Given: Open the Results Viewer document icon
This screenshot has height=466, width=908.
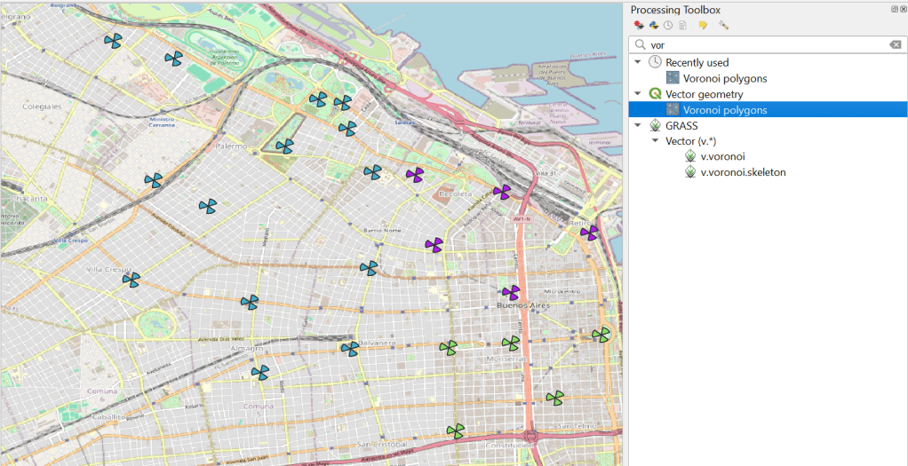Looking at the screenshot, I should point(683,26).
